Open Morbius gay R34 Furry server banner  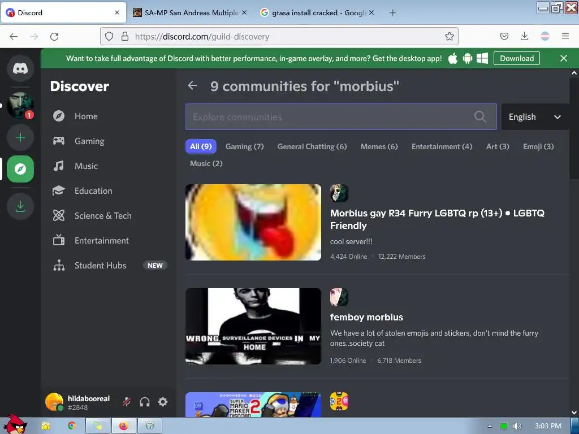click(253, 223)
